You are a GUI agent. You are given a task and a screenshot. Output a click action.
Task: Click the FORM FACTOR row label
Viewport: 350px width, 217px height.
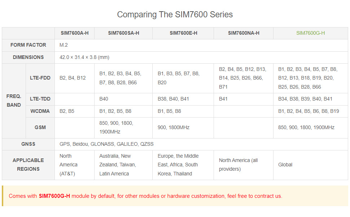(x=28, y=45)
